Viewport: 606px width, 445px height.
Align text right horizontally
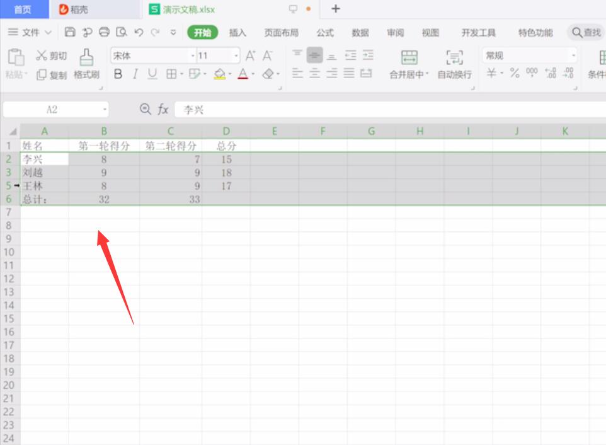coord(331,73)
